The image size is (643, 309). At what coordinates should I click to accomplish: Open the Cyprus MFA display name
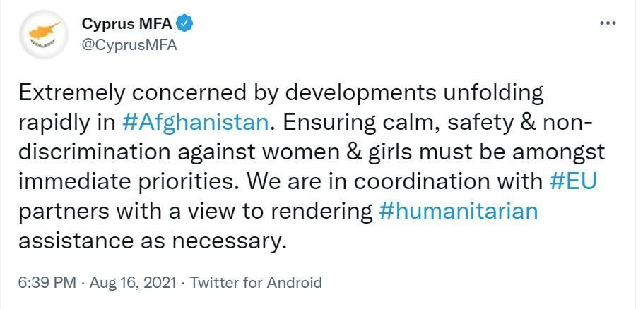(x=126, y=24)
